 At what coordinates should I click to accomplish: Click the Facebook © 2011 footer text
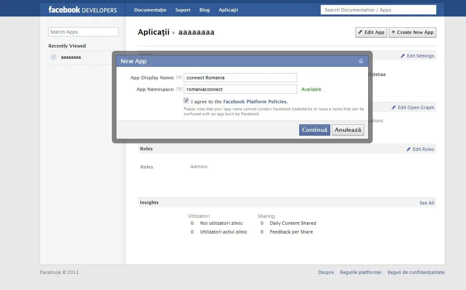[x=59, y=272]
